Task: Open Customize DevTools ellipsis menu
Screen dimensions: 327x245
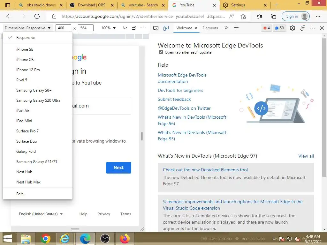Action: [x=312, y=28]
